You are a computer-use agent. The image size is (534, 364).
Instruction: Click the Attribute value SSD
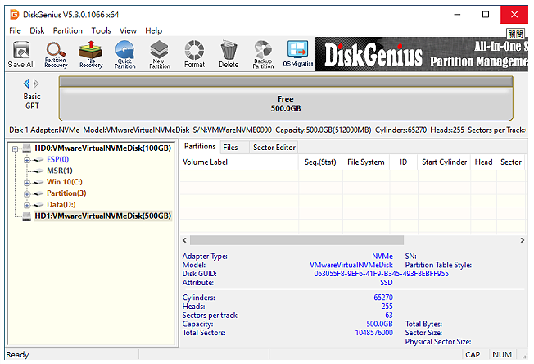(x=387, y=283)
